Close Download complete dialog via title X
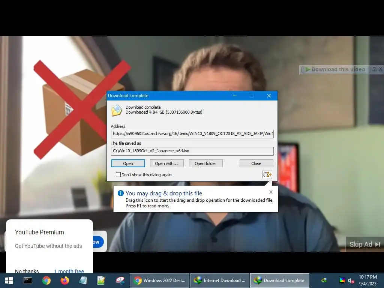This screenshot has width=384, height=288. coord(269,96)
